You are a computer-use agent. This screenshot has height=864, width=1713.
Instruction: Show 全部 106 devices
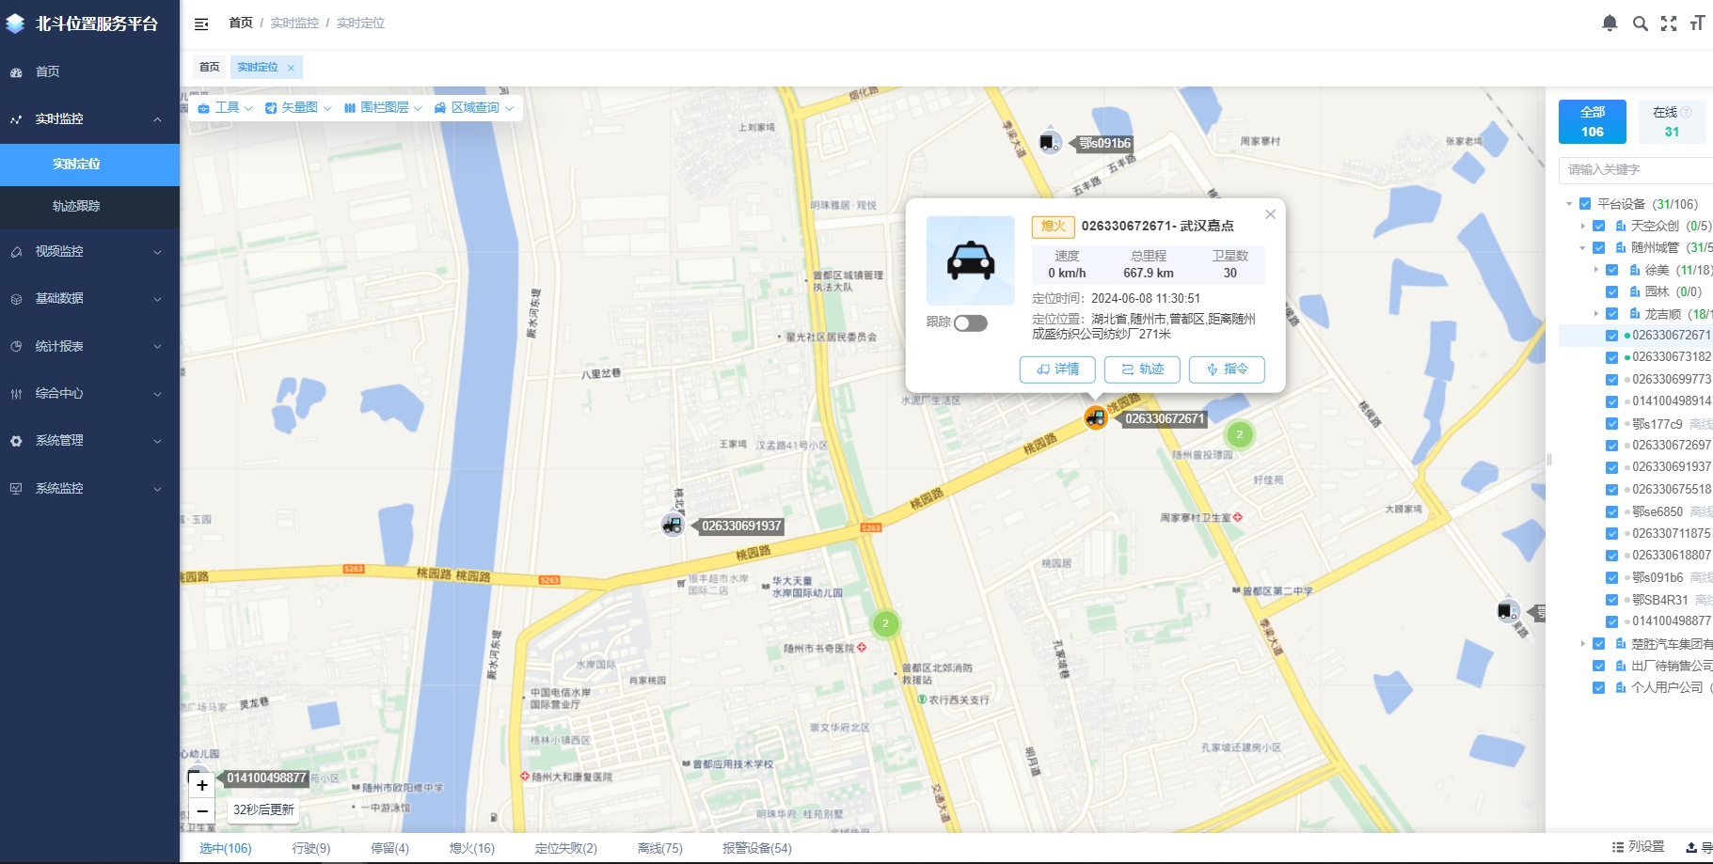tap(1592, 121)
